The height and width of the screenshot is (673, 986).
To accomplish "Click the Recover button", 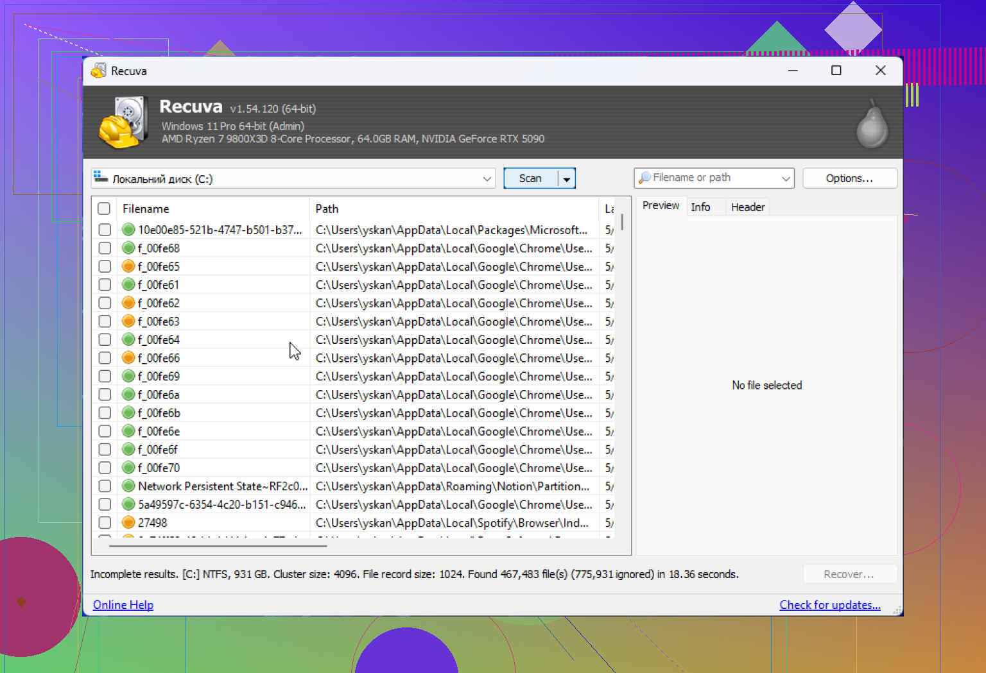I will click(849, 574).
